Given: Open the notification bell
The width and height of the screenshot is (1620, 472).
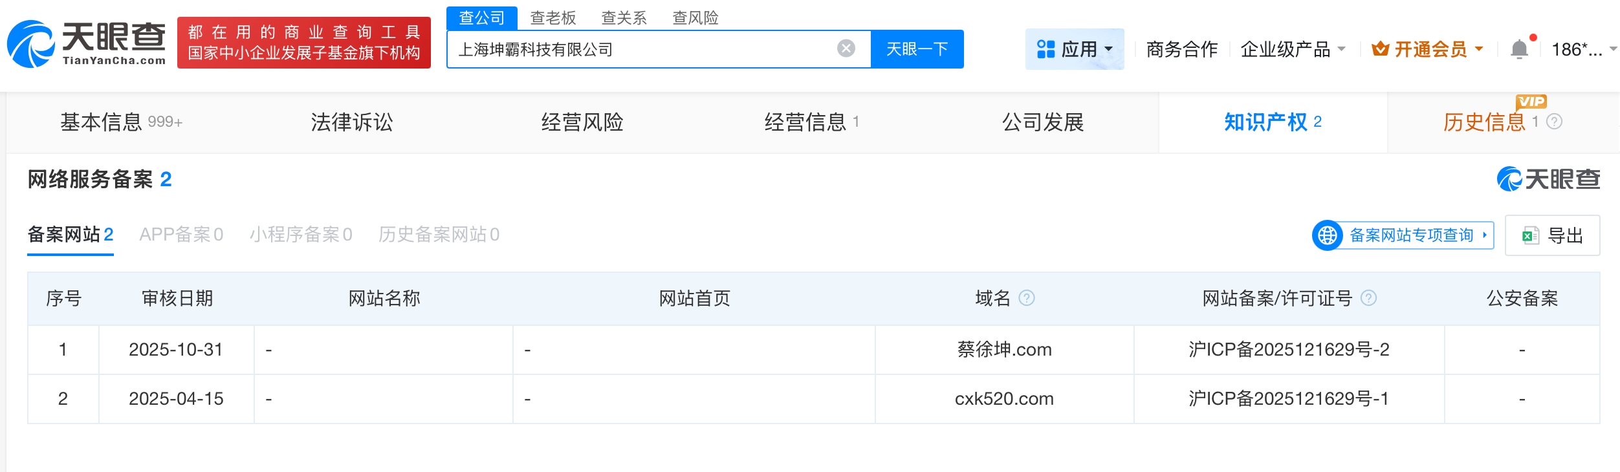Looking at the screenshot, I should pos(1519,49).
